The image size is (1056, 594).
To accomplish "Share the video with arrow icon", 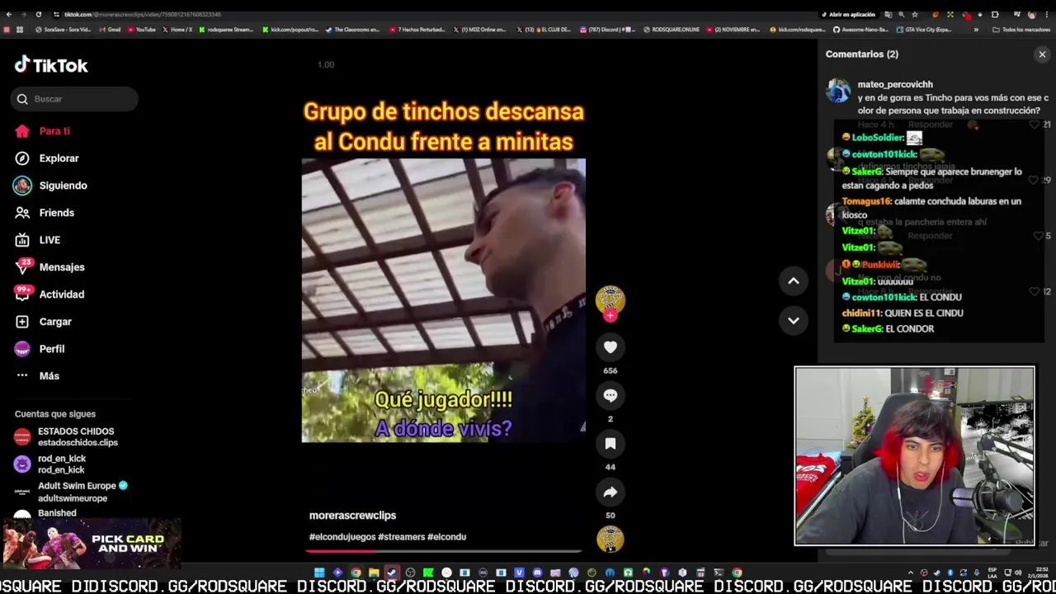I will tap(610, 493).
